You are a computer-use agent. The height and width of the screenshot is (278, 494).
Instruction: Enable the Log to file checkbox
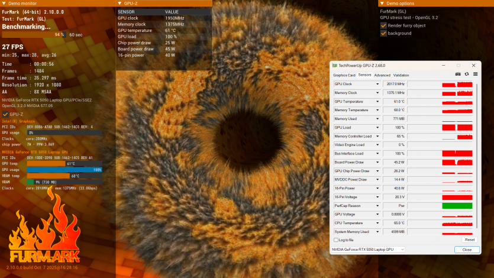tap(337, 240)
